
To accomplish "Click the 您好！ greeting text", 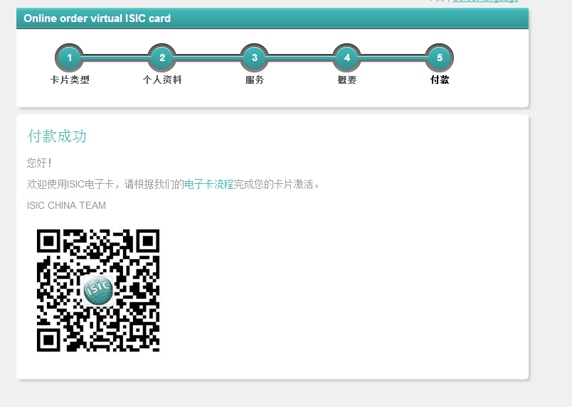I will [39, 163].
